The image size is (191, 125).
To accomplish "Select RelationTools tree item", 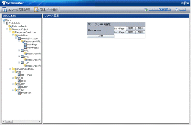I will [19, 26].
